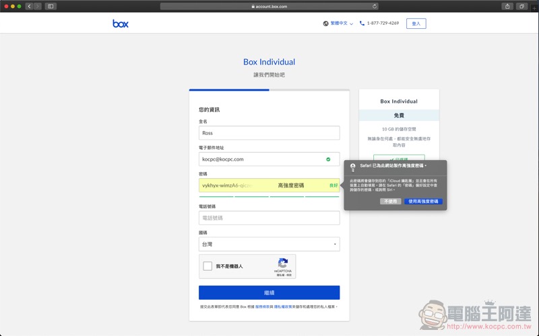Screen dimensions: 539x336
Task: Click the blue 繼續 continue button
Action: coord(269,292)
